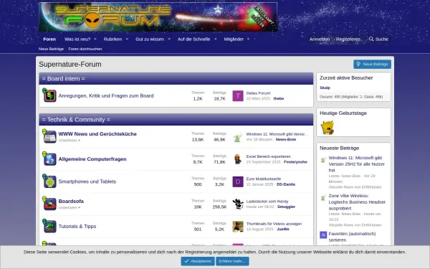Open Zurzeit aktive Besucher heading
Screen dimensions: 430x269
(x=346, y=78)
